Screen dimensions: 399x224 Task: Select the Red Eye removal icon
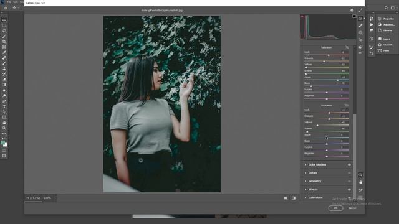point(360,40)
